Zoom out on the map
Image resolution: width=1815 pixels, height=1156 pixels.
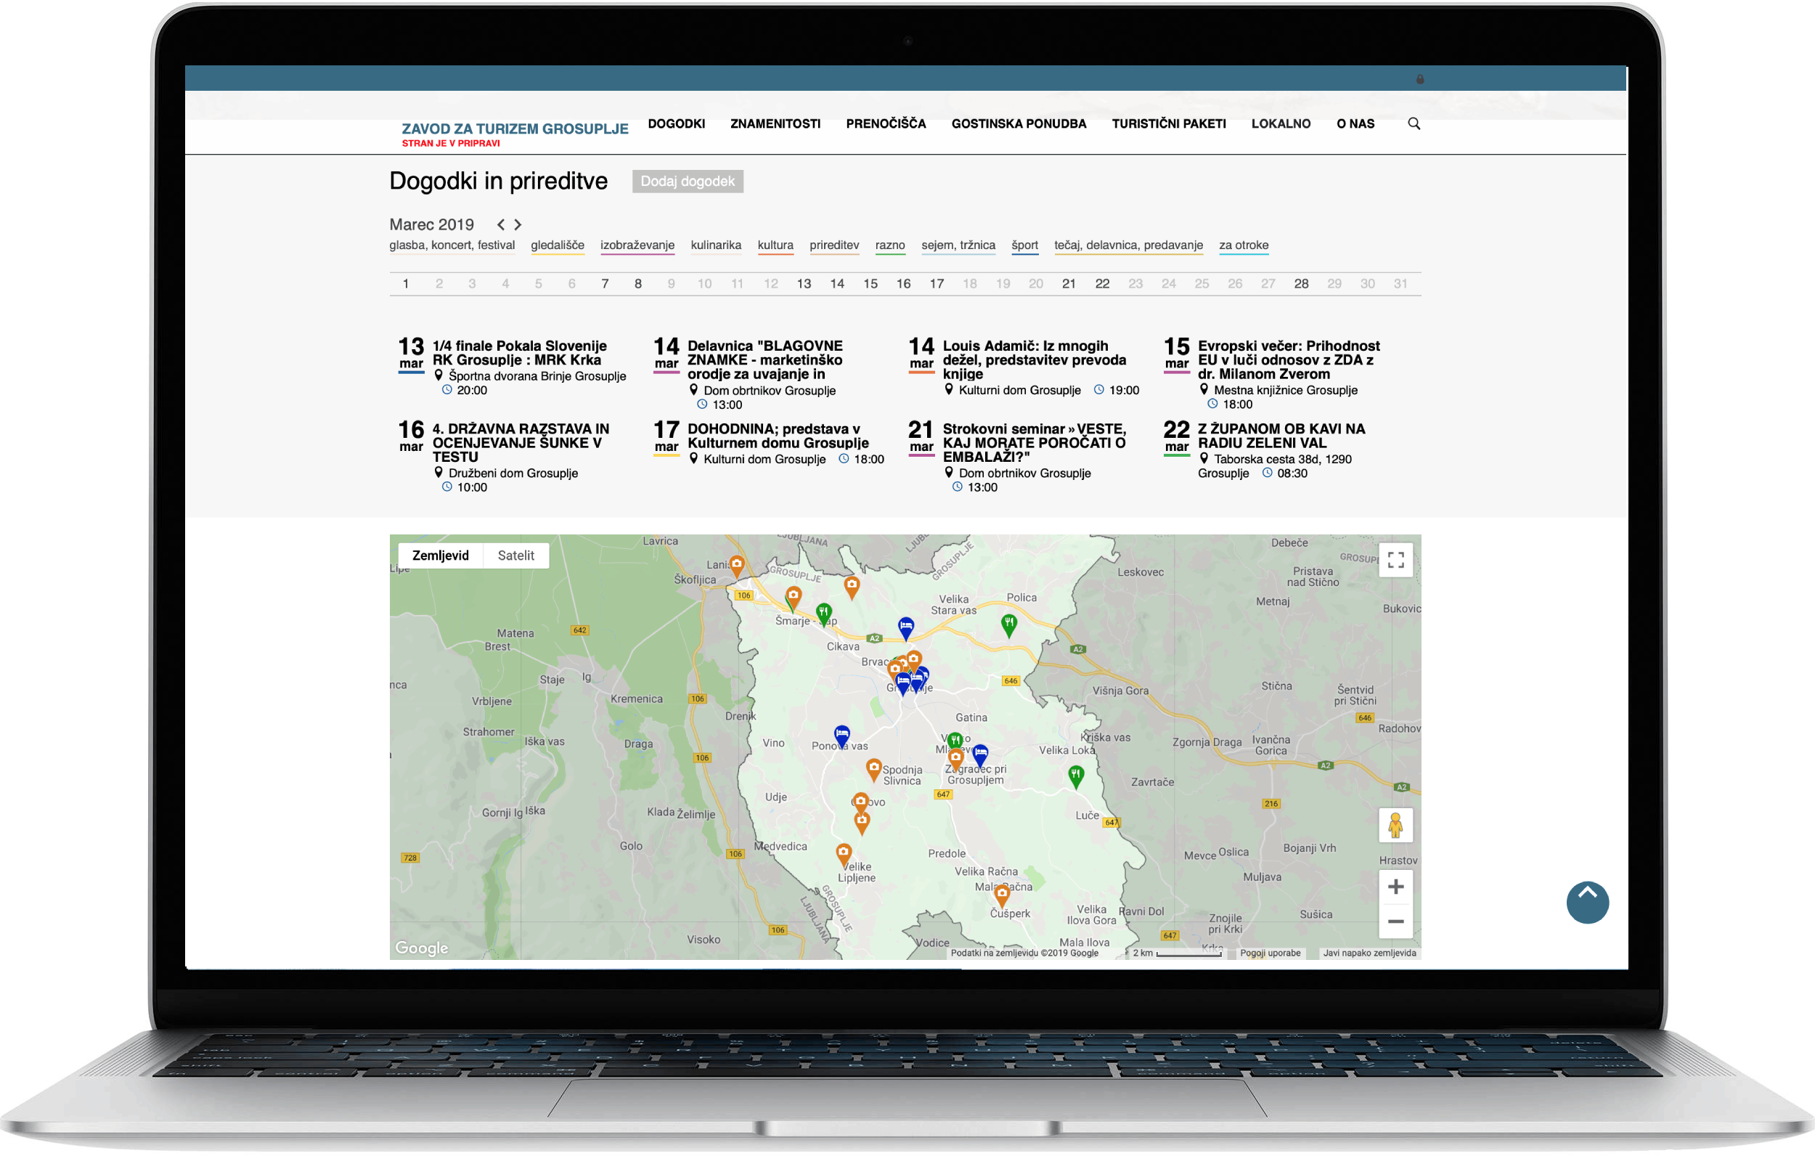point(1395,921)
